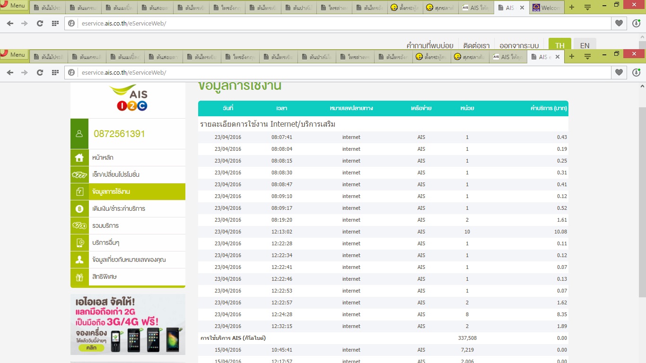Click the ค่าบริการ (บาท) column header

(549, 108)
